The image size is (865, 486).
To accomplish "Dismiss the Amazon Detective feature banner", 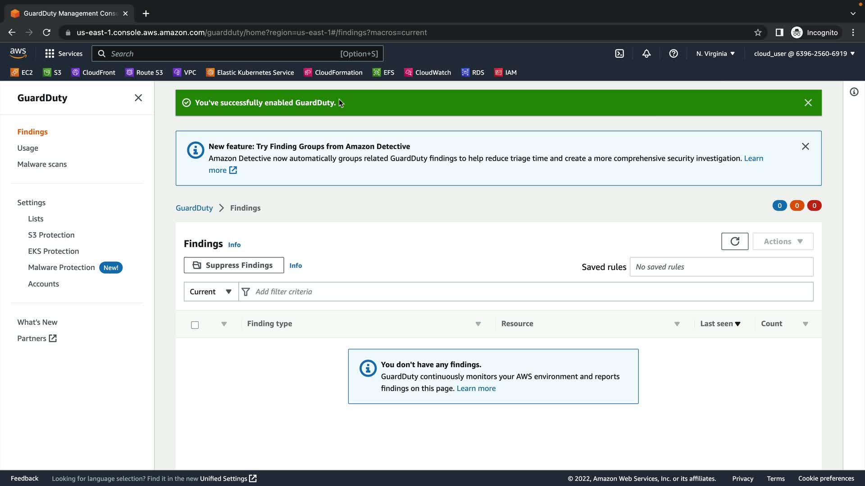I will pyautogui.click(x=805, y=147).
